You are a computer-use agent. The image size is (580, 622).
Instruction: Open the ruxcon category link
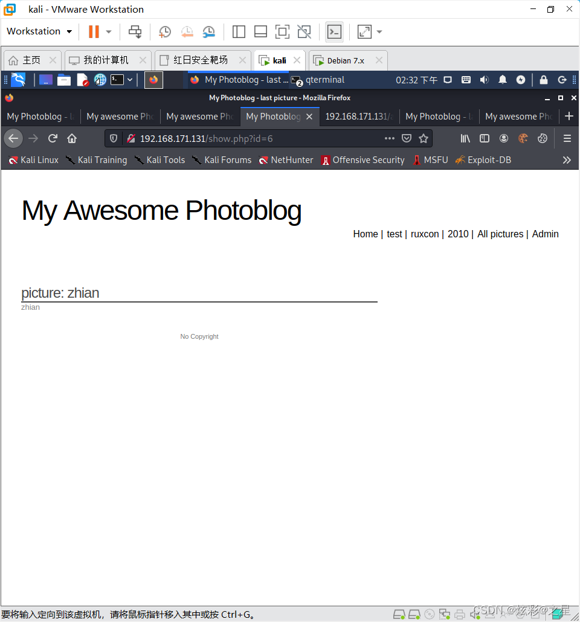click(x=424, y=234)
